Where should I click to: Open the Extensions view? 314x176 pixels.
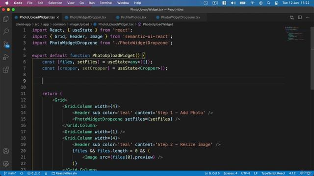tap(6, 70)
